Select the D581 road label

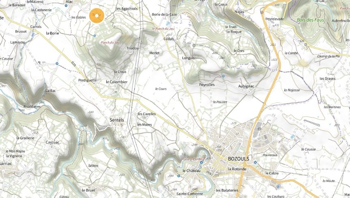(x=209, y=173)
